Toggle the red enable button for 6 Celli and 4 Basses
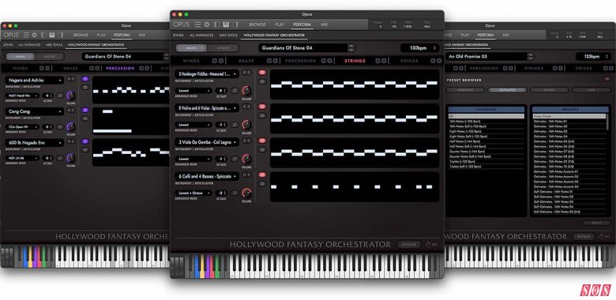Viewport: 616px width, 300px height. pyautogui.click(x=262, y=174)
